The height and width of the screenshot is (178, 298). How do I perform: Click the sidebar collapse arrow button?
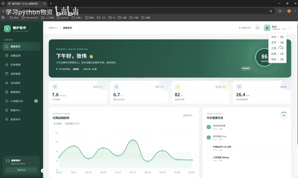pyautogui.click(x=43, y=171)
